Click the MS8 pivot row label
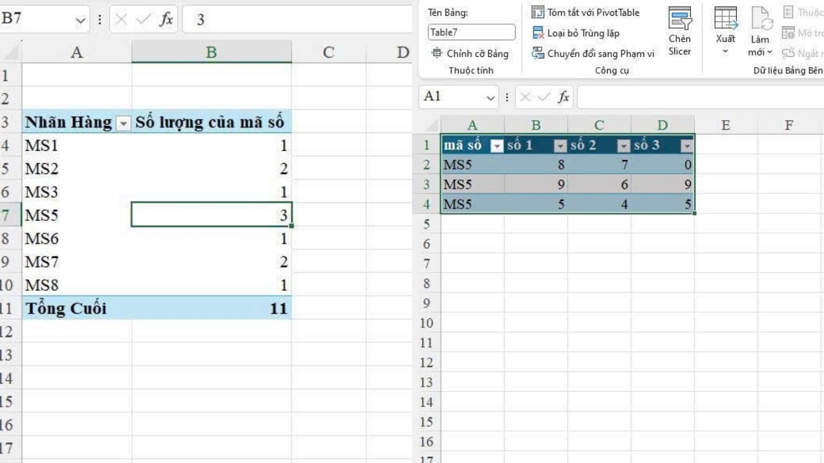 (42, 285)
